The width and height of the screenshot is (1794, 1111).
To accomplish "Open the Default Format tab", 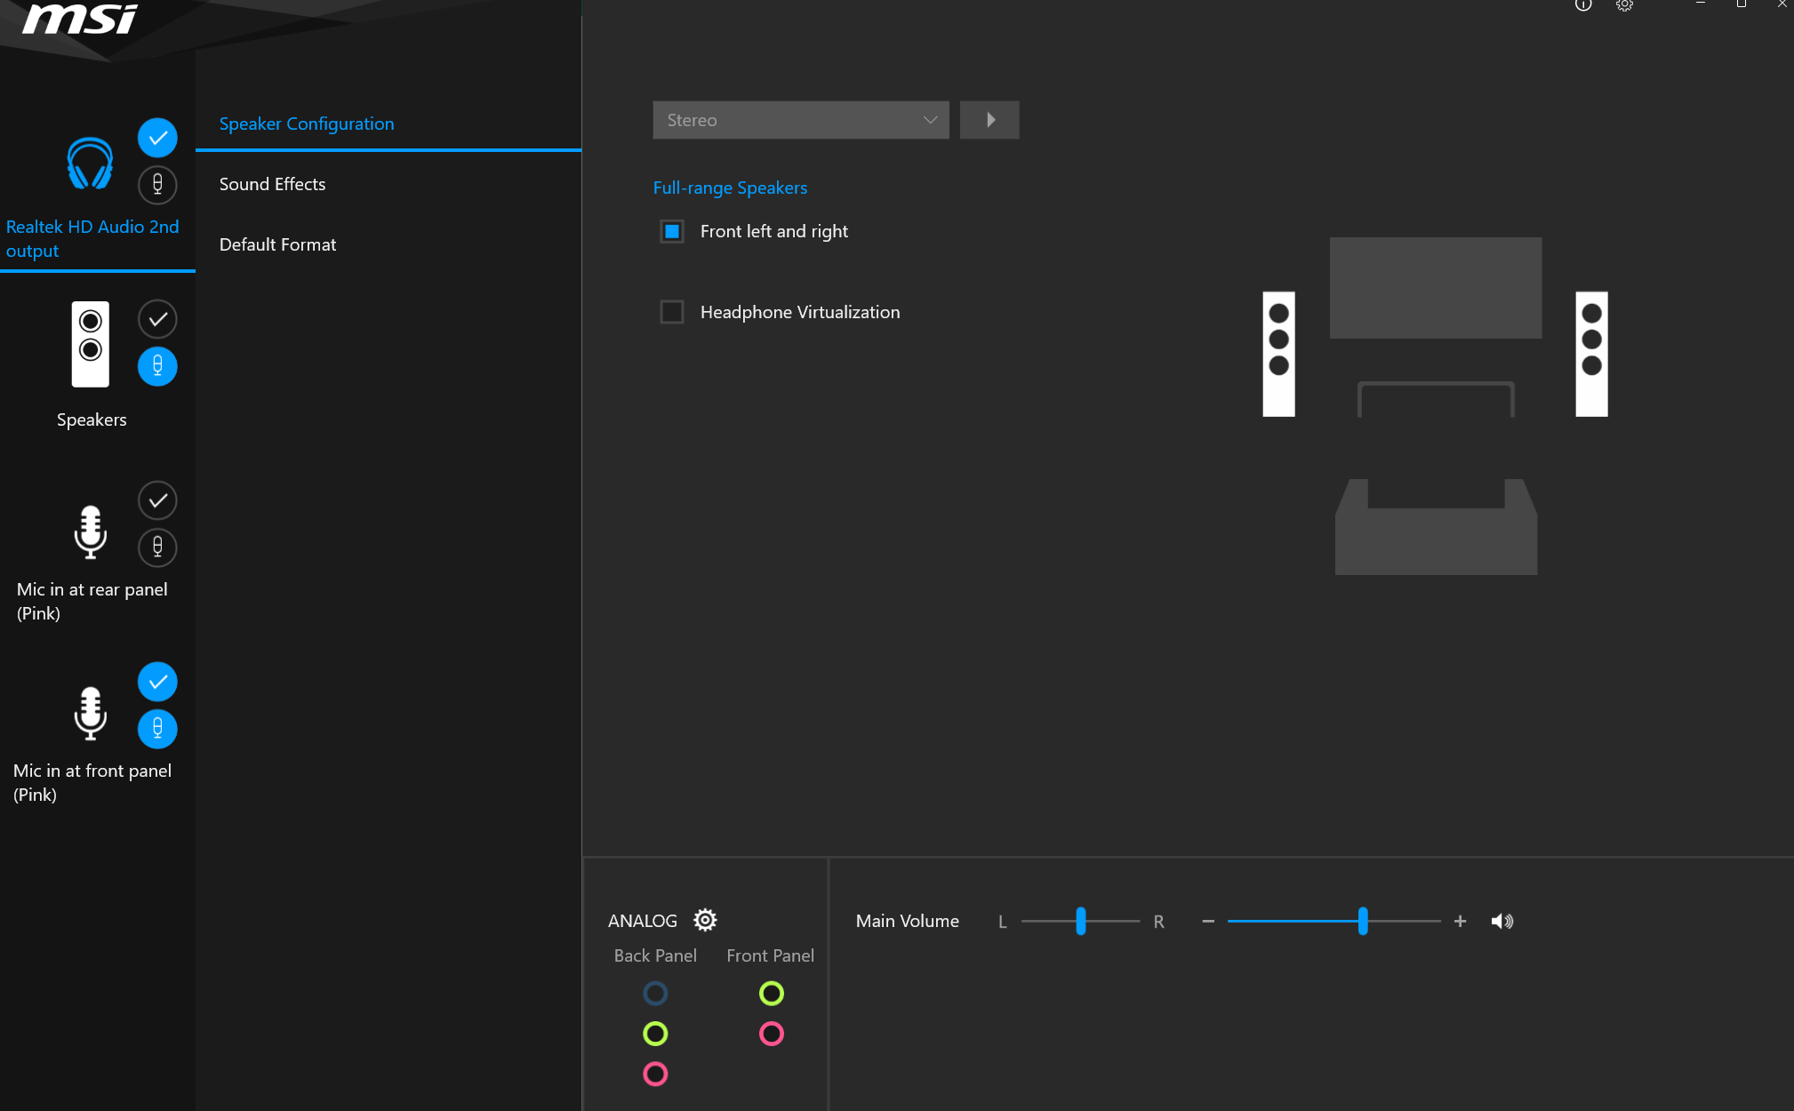I will coord(388,244).
